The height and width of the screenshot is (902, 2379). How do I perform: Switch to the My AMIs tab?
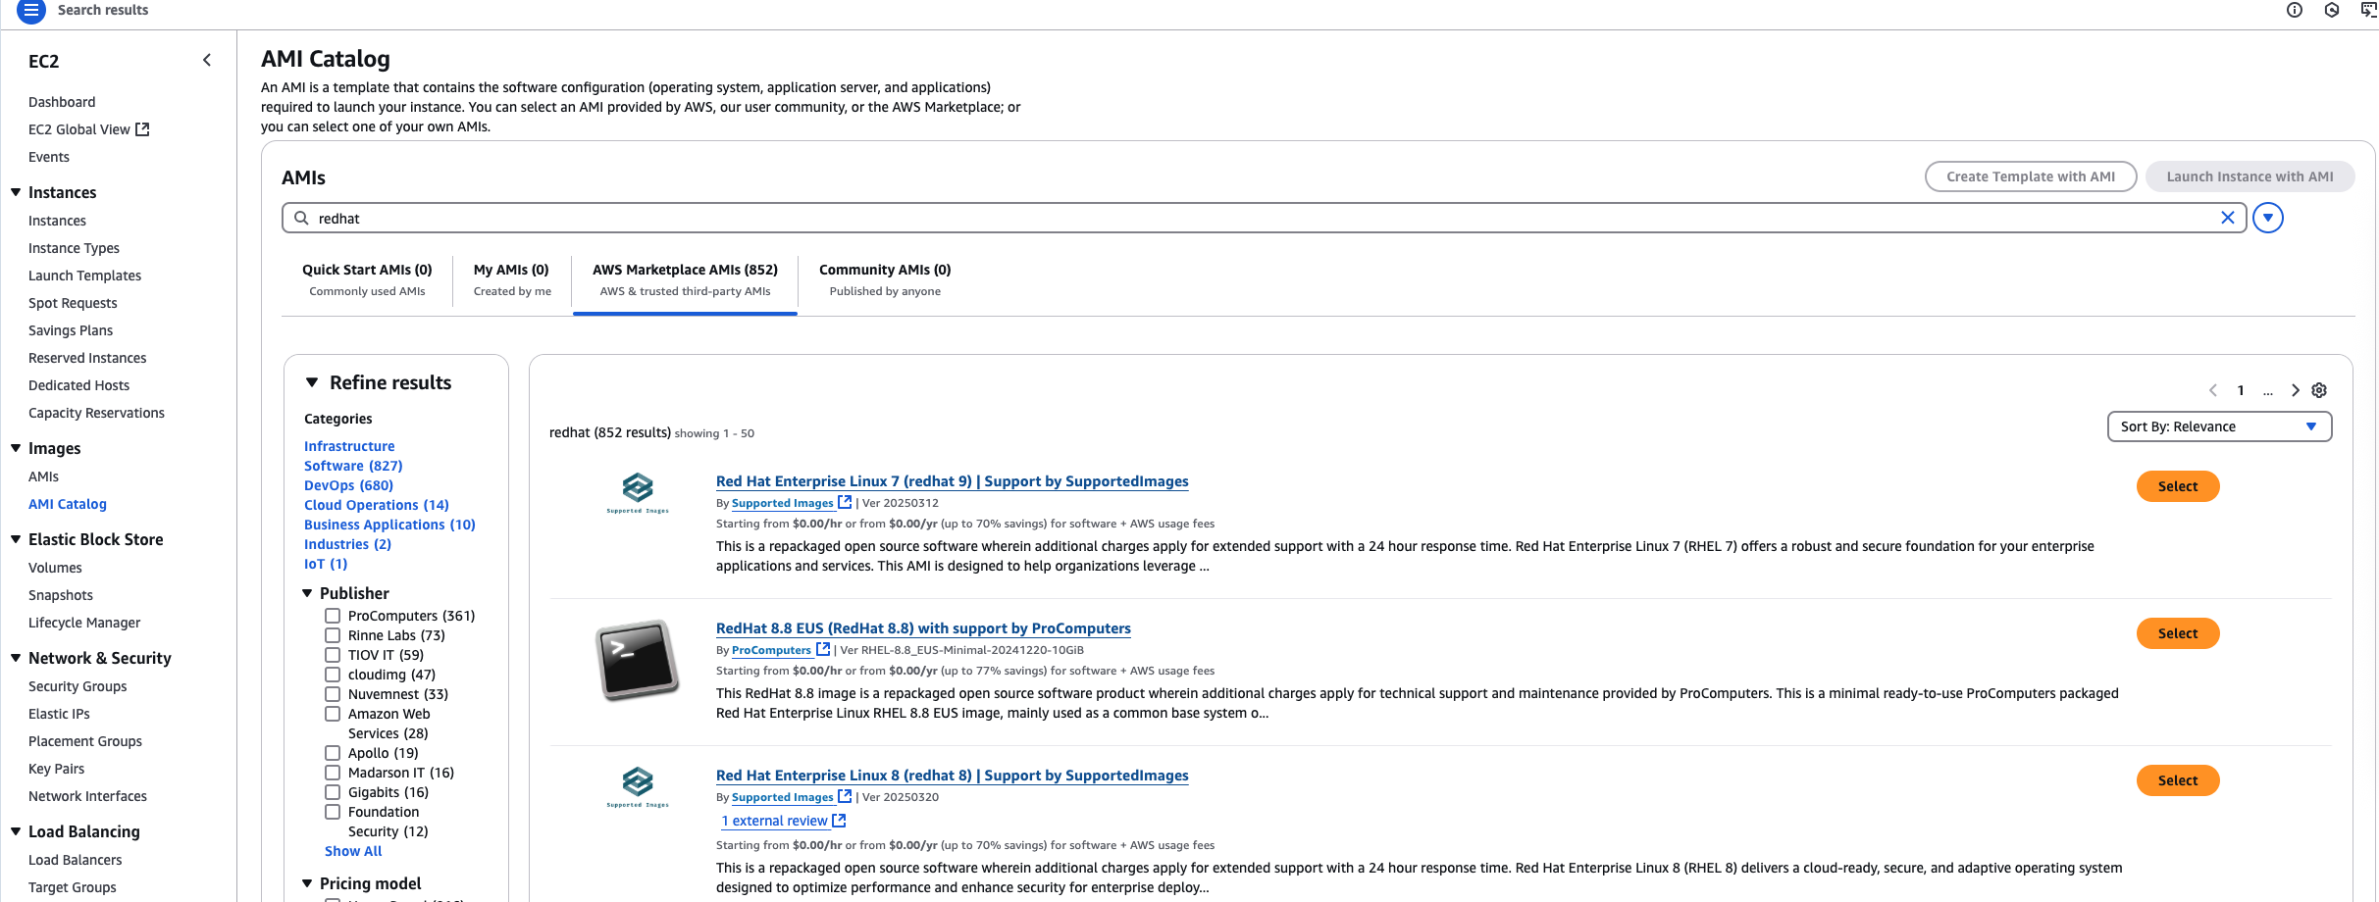pyautogui.click(x=510, y=270)
